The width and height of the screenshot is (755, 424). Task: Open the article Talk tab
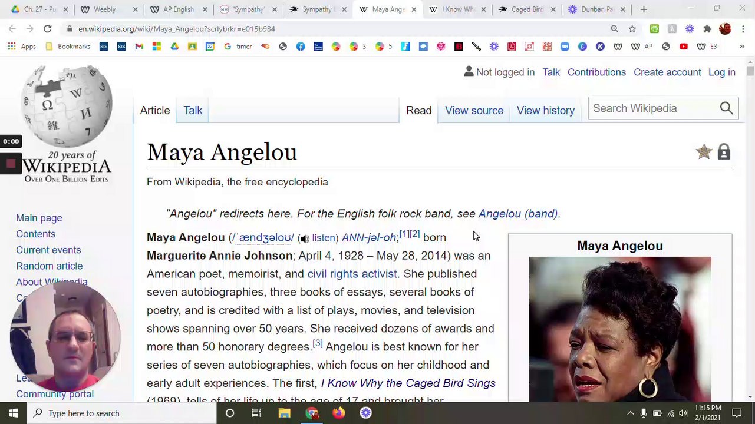pos(193,111)
